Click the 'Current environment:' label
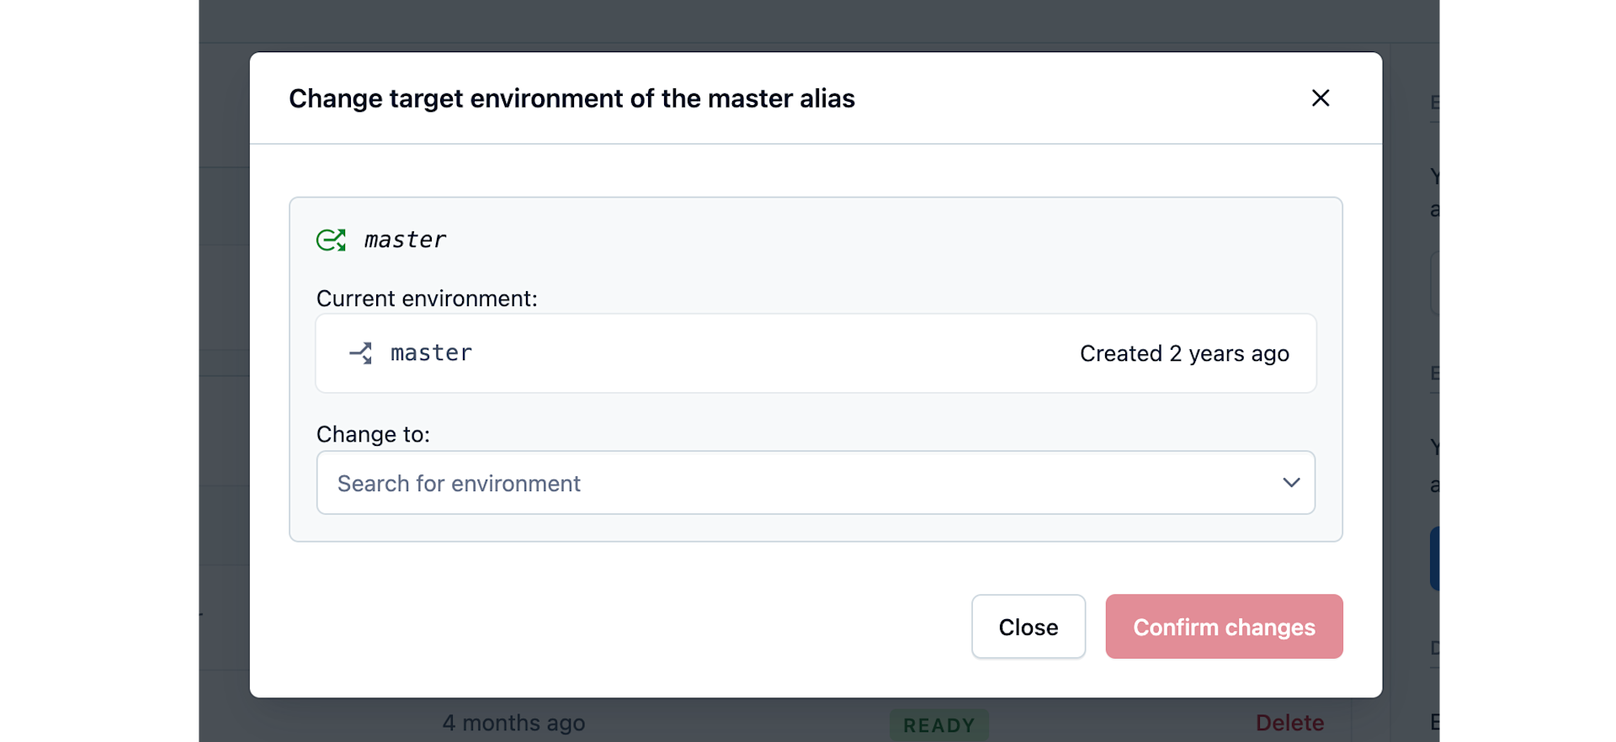1616x742 pixels. tap(427, 299)
